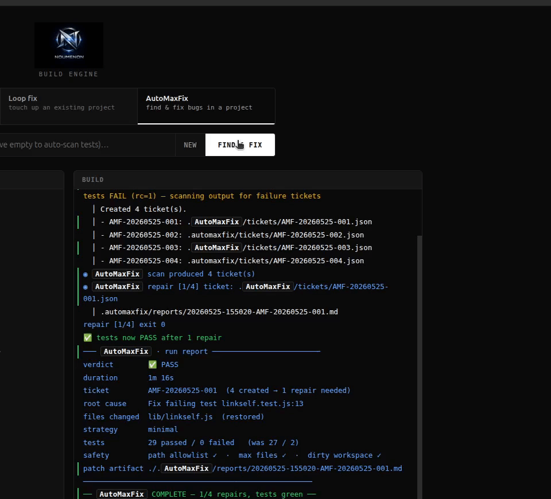This screenshot has width=551, height=499.
Task: Click the Noumenon logo image
Action: [x=69, y=45]
